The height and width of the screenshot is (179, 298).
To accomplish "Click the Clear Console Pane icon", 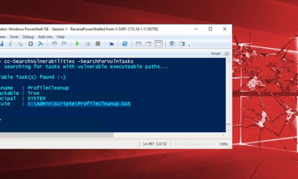I will click(41, 44).
